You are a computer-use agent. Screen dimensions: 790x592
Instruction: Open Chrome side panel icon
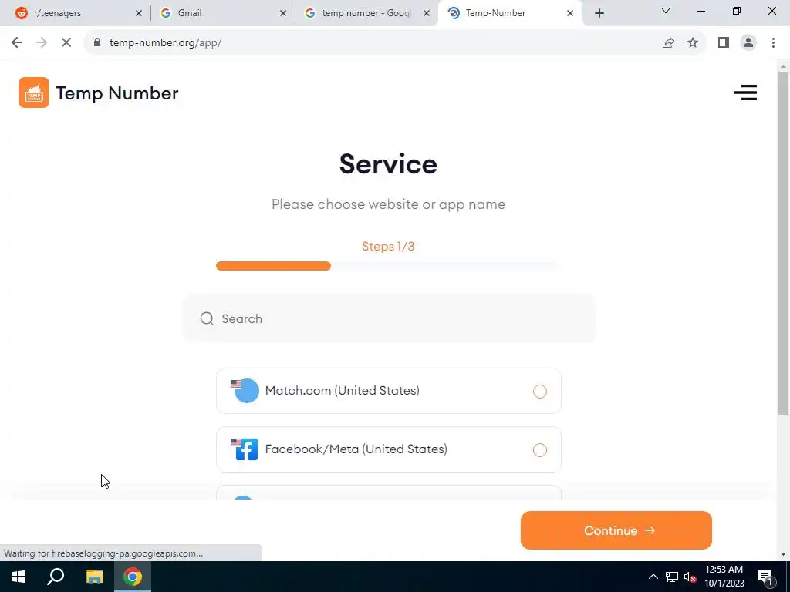click(724, 43)
